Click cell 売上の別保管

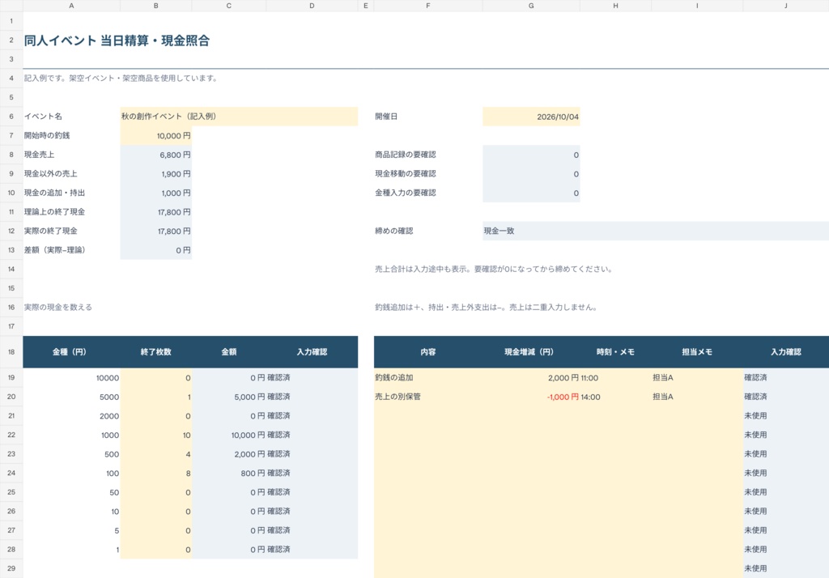click(428, 397)
